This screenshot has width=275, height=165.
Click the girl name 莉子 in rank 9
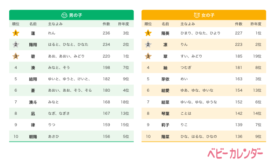click(x=165, y=125)
